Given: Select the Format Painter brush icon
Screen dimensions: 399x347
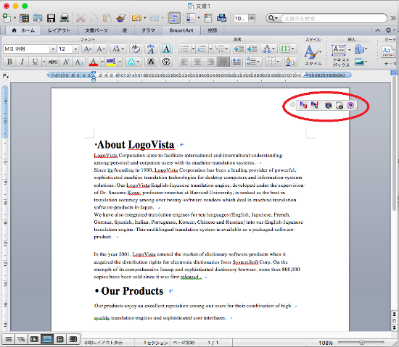Looking at the screenshot, I should [x=120, y=18].
